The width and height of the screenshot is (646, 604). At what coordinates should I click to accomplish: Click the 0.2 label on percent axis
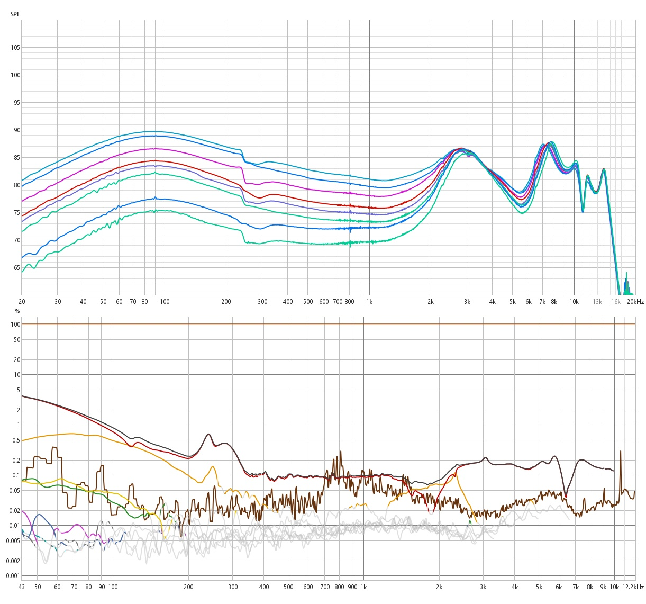pyautogui.click(x=16, y=461)
